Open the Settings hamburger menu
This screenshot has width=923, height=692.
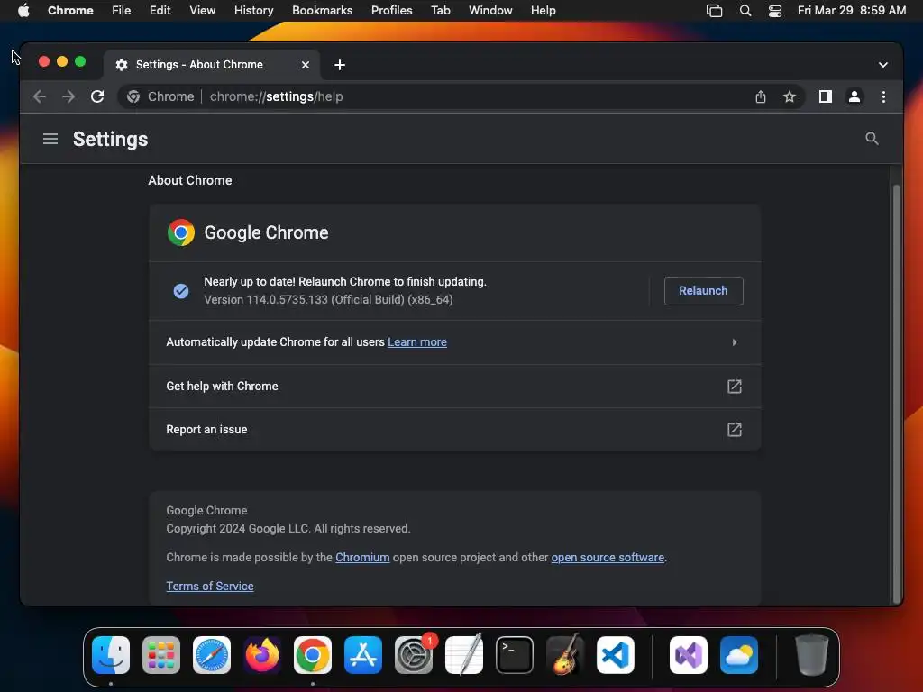click(50, 139)
